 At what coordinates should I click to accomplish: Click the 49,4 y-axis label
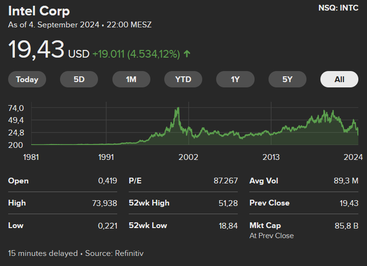16,121
